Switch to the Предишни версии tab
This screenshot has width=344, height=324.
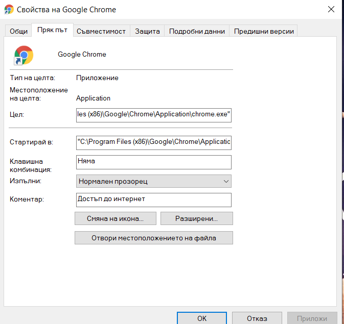pyautogui.click(x=264, y=31)
